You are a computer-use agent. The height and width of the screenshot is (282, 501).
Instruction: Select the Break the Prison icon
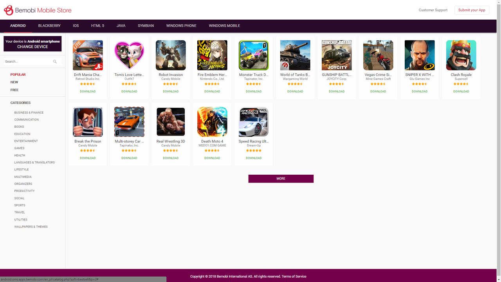pos(88,122)
